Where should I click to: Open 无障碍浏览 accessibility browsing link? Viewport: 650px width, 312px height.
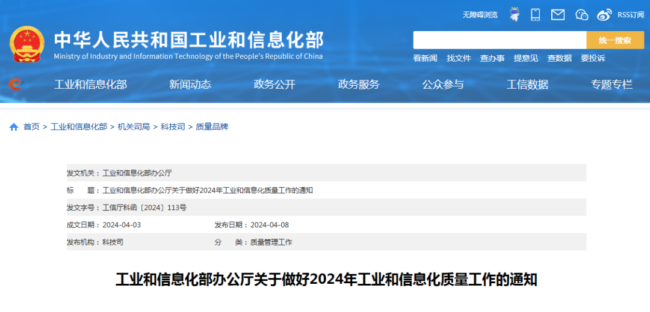(x=480, y=15)
